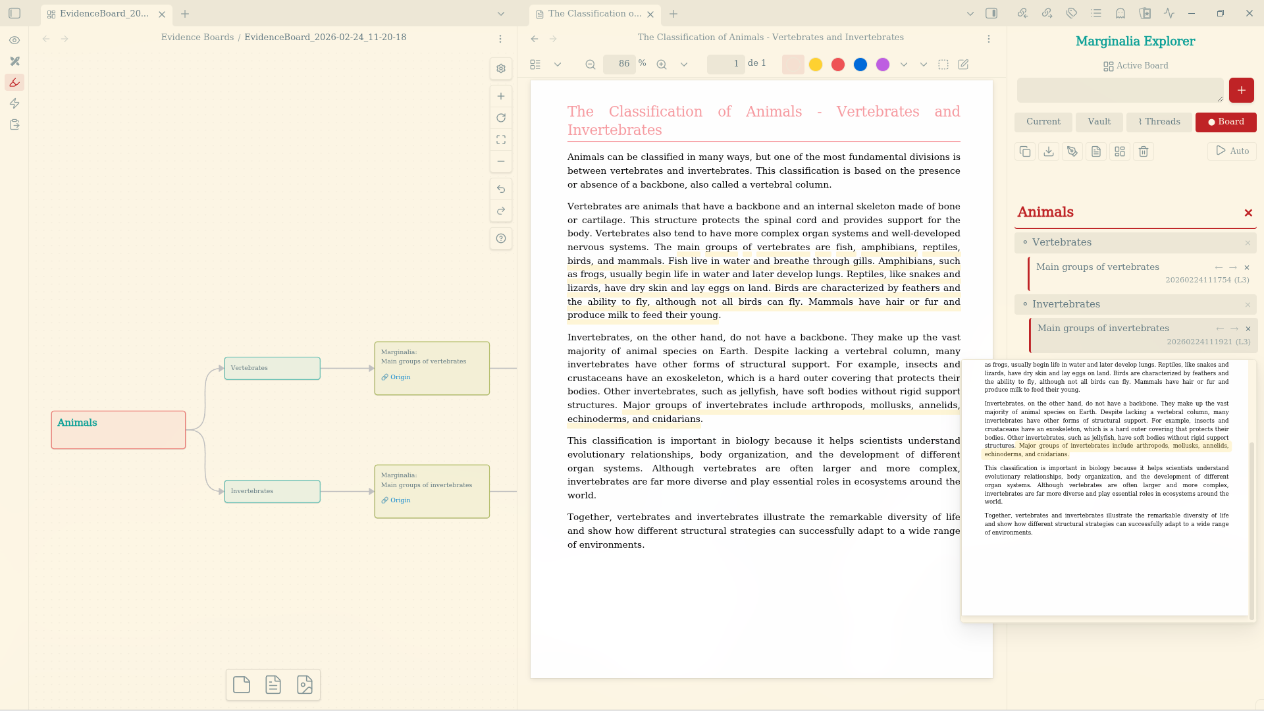Viewport: 1264px width, 711px height.
Task: Toggle the right sidebar panel
Action: (x=991, y=13)
